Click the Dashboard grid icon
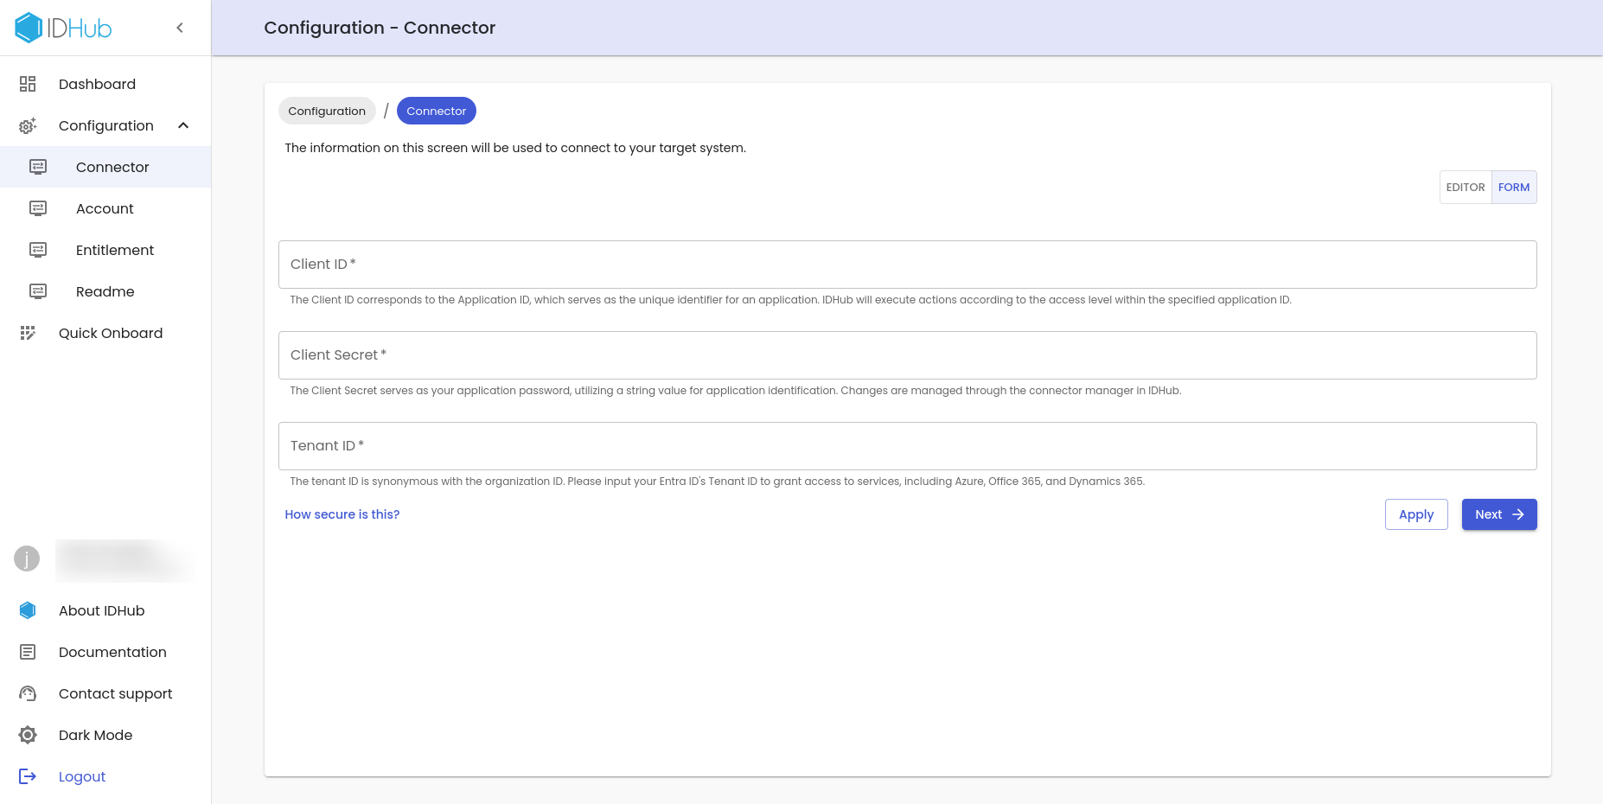Screen dimensions: 1603x804 click(28, 84)
